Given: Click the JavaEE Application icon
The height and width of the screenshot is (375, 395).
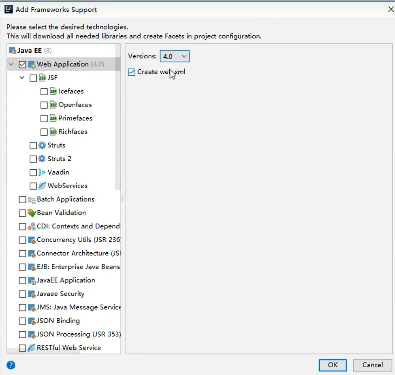Looking at the screenshot, I should click(x=32, y=281).
